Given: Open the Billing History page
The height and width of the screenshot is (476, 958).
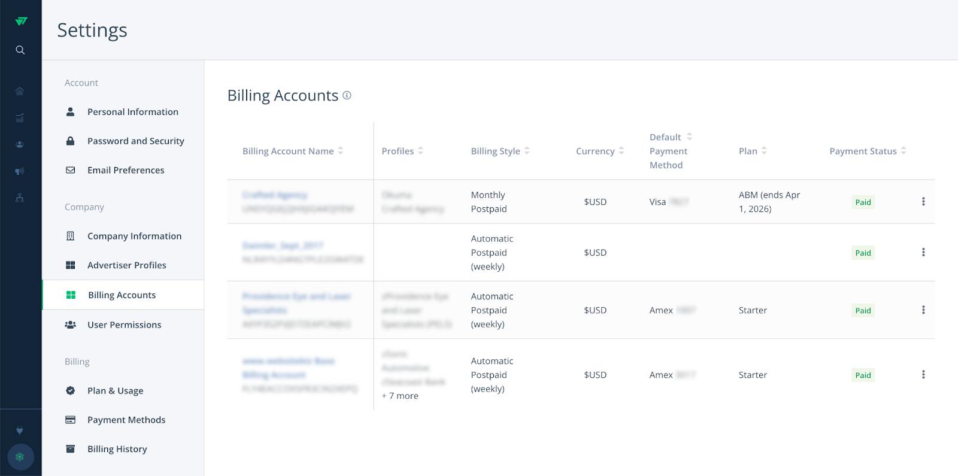Looking at the screenshot, I should [117, 449].
